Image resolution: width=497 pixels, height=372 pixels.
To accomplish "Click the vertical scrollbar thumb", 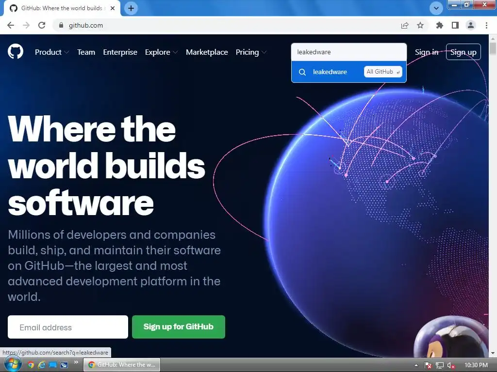I will [493, 48].
